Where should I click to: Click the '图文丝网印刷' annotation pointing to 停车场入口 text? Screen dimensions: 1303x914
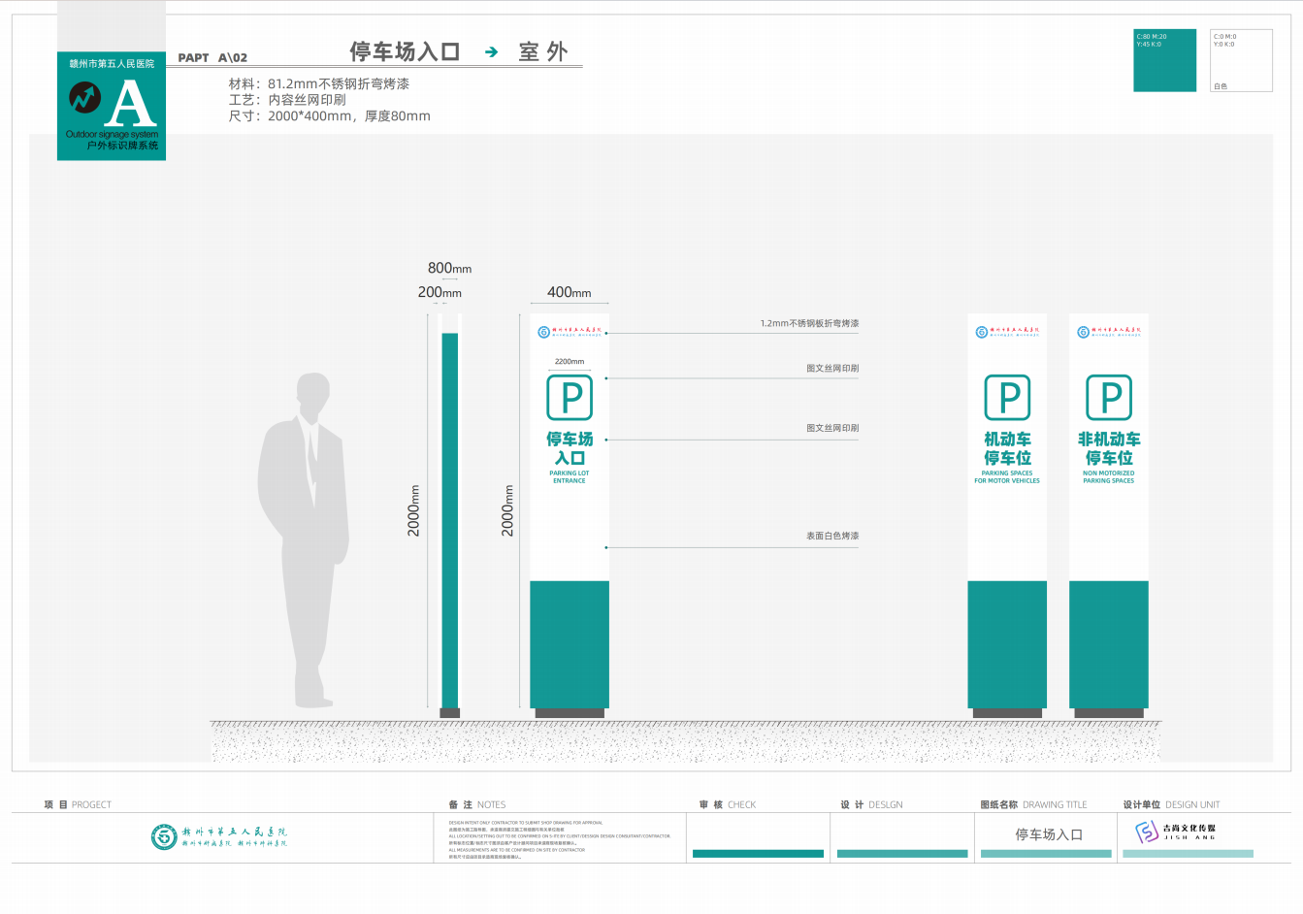(x=832, y=428)
